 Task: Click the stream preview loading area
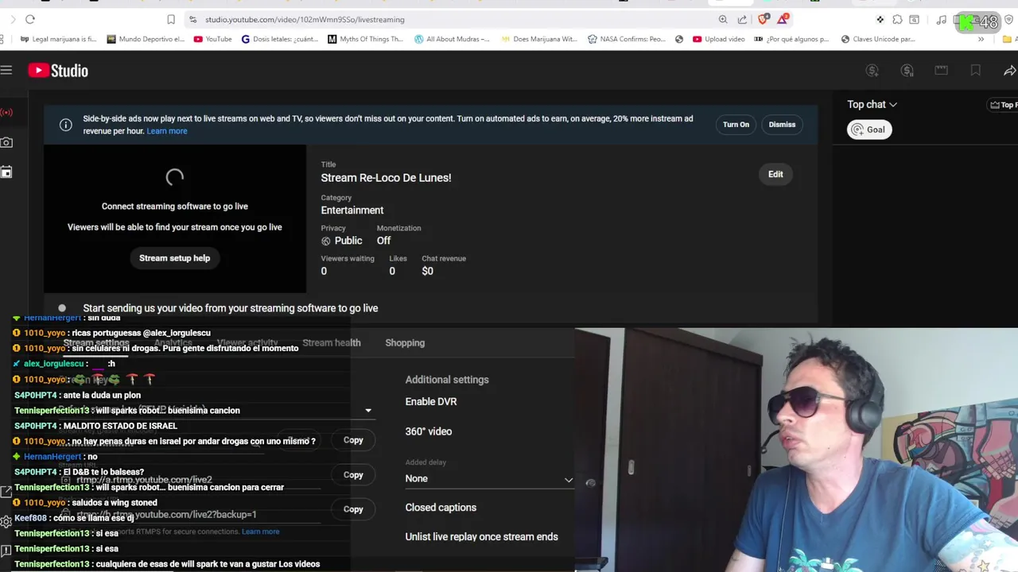[175, 218]
